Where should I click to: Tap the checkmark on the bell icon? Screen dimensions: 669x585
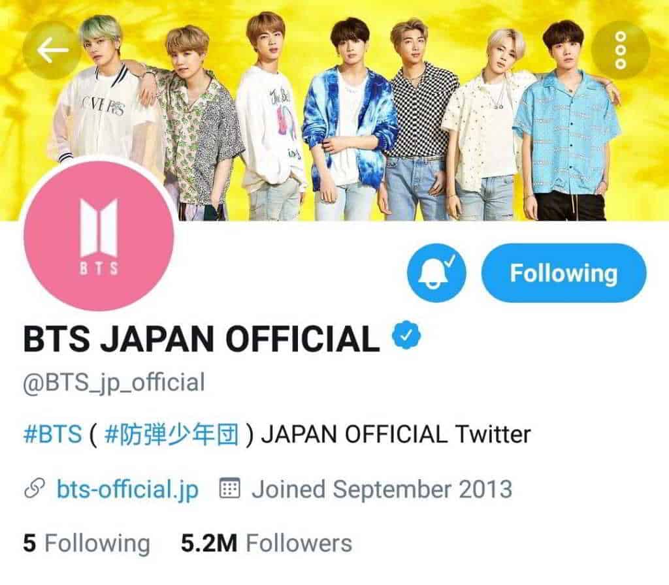[452, 260]
